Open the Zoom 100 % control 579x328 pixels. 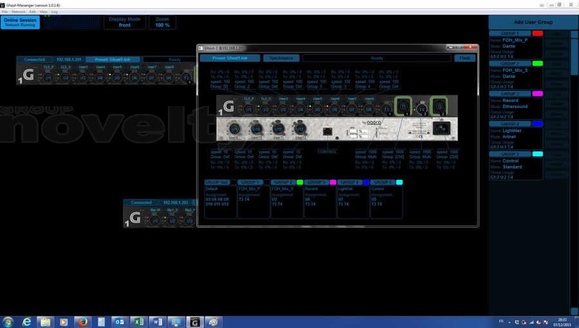(161, 22)
